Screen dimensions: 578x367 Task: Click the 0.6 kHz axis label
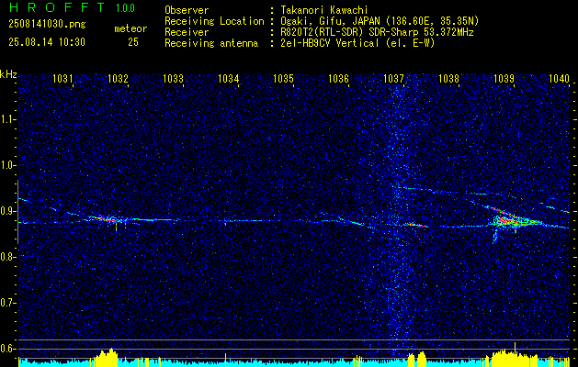click(6, 349)
